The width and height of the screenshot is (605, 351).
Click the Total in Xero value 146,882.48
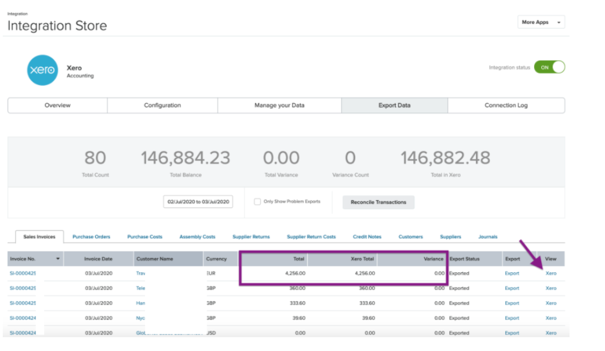pos(445,158)
